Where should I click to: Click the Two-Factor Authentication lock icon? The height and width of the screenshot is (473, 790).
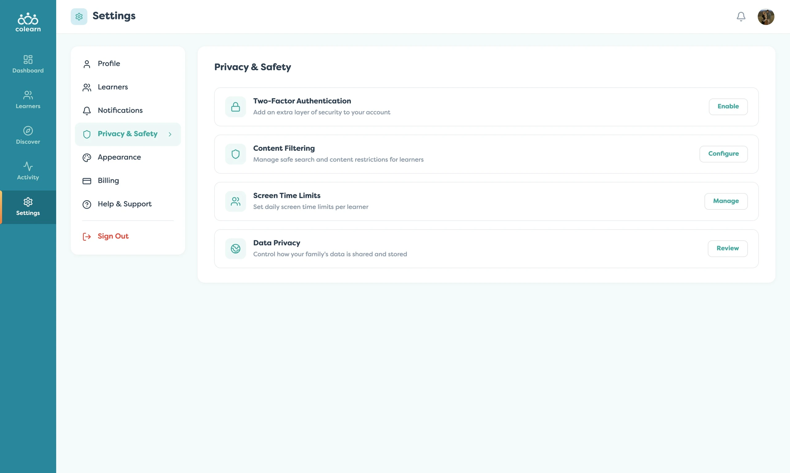click(235, 107)
